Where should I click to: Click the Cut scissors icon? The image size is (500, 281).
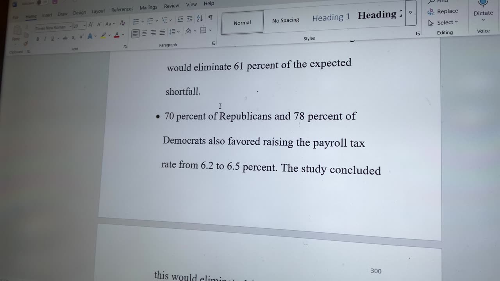click(27, 27)
